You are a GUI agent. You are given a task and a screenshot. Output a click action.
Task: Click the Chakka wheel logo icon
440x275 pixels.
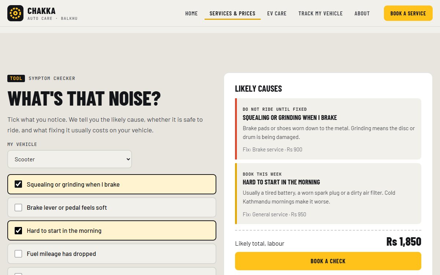[x=15, y=13]
